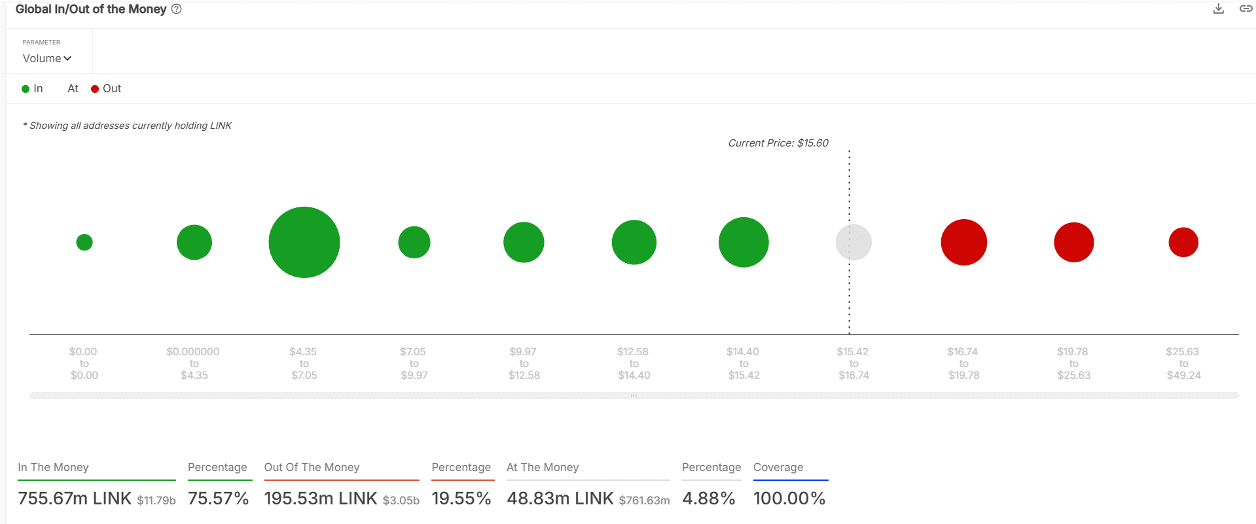Screen dimensions: 1256x524
Task: Click the Out Of The Money stat label
Action: (312, 467)
